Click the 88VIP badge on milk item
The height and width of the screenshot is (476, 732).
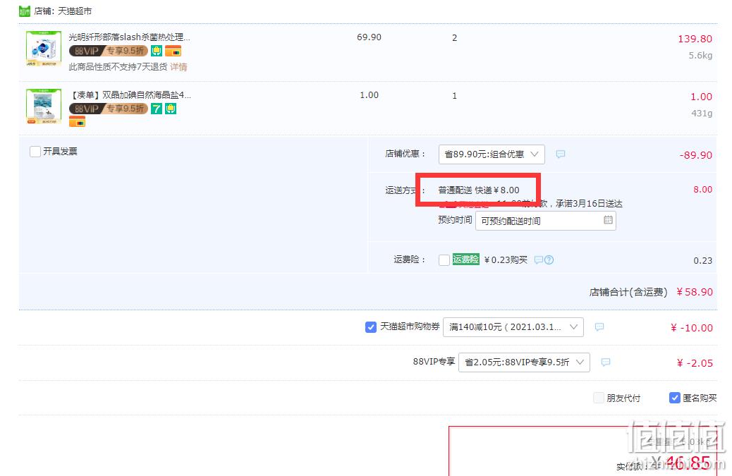click(109, 51)
